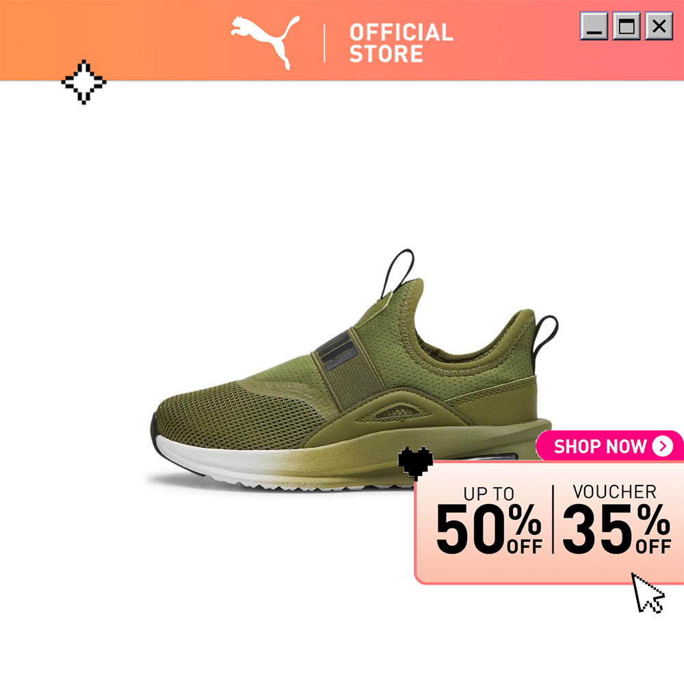Minimize the retro window with underscore button

pos(594,26)
